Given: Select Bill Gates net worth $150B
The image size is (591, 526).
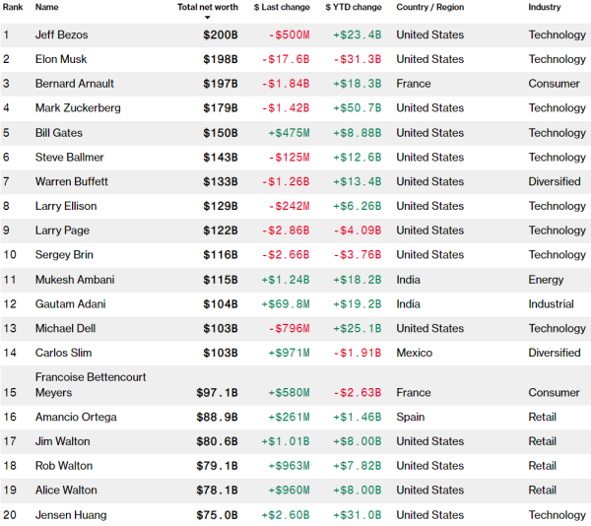Looking at the screenshot, I should pyautogui.click(x=221, y=133).
